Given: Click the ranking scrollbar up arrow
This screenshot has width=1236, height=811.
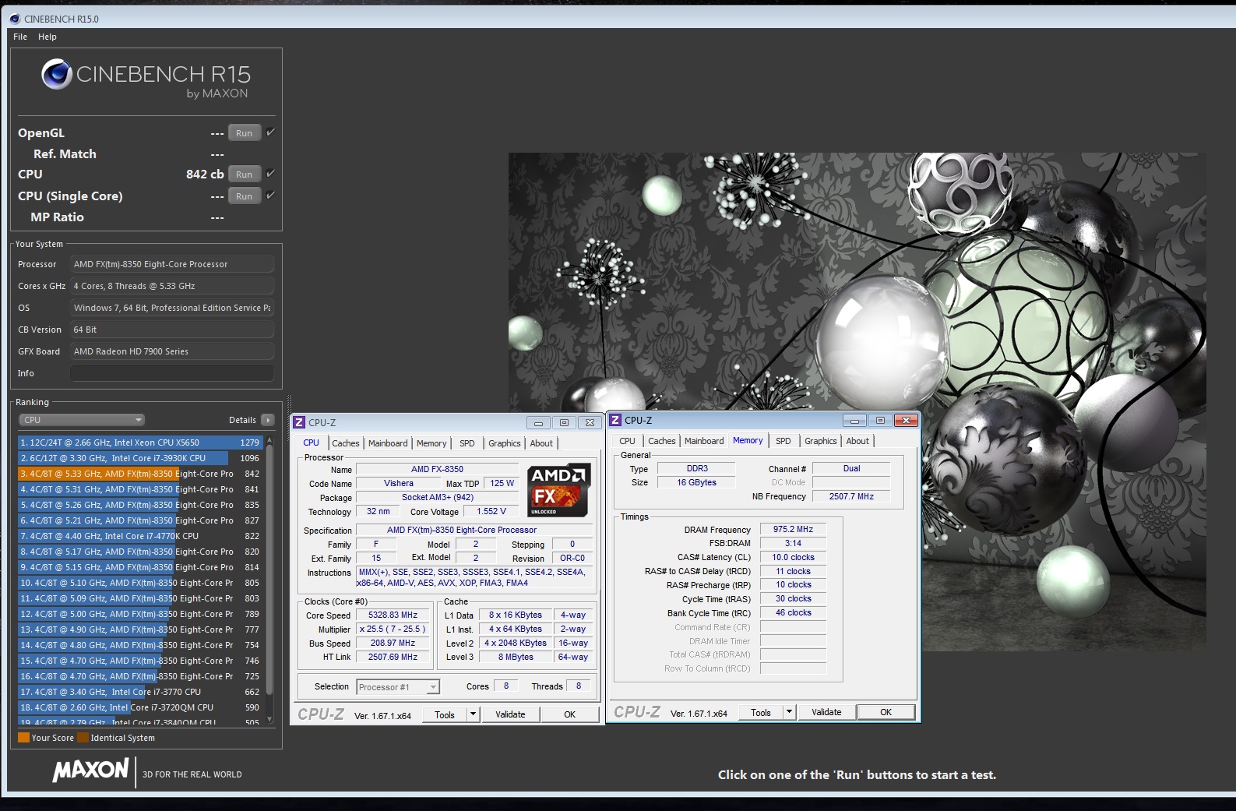Looking at the screenshot, I should [x=269, y=440].
